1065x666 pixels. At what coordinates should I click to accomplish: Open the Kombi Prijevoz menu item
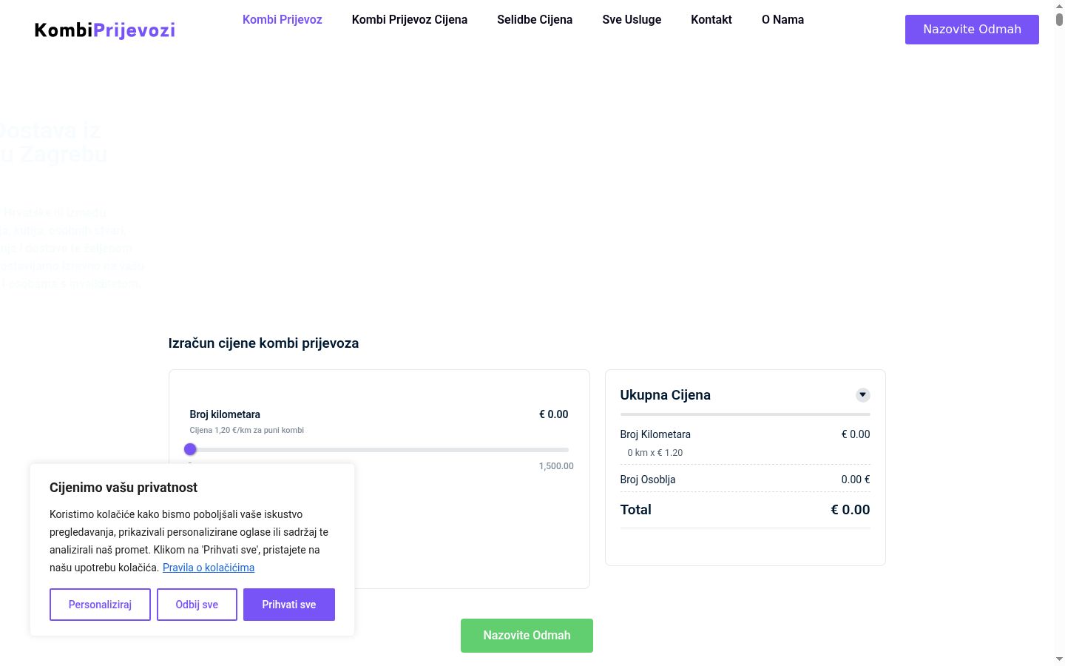click(x=283, y=20)
